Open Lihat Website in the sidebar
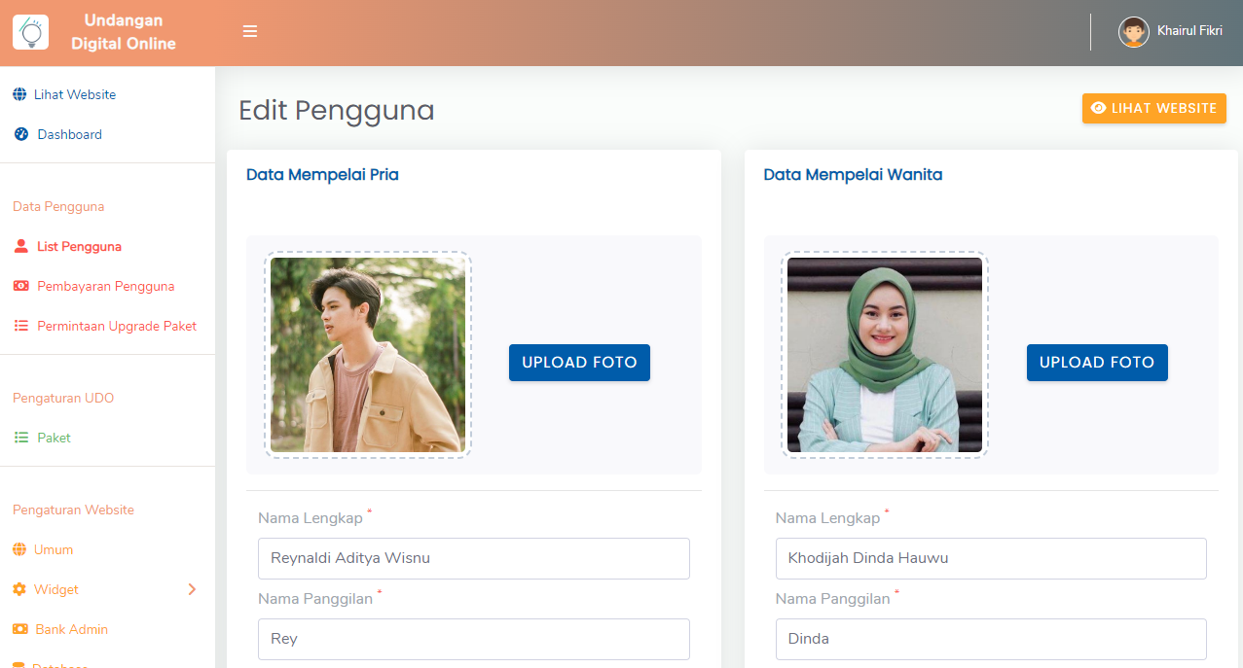The image size is (1243, 668). click(75, 94)
